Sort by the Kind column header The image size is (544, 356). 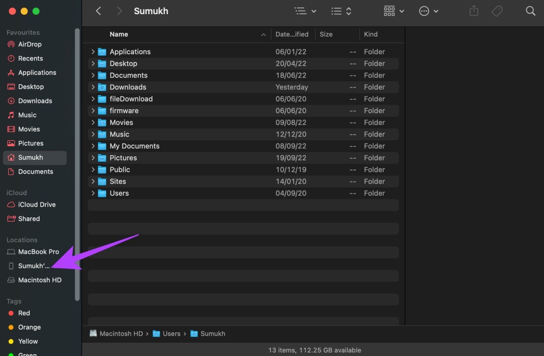(x=370, y=34)
